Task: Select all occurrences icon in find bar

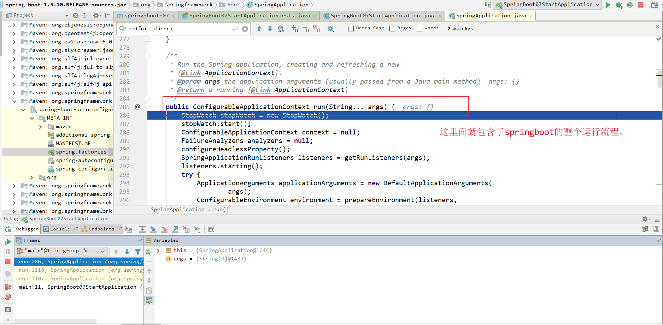Action: [317, 29]
